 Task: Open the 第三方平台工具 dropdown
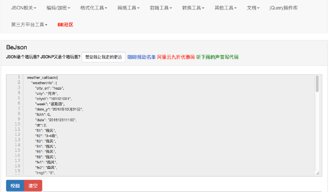click(x=29, y=25)
